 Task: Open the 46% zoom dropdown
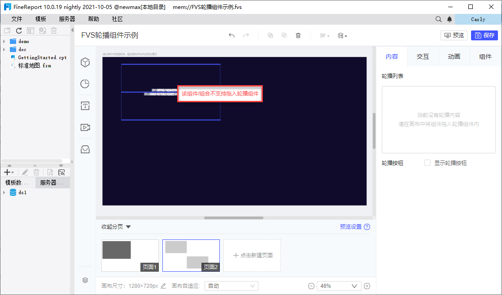click(x=339, y=286)
